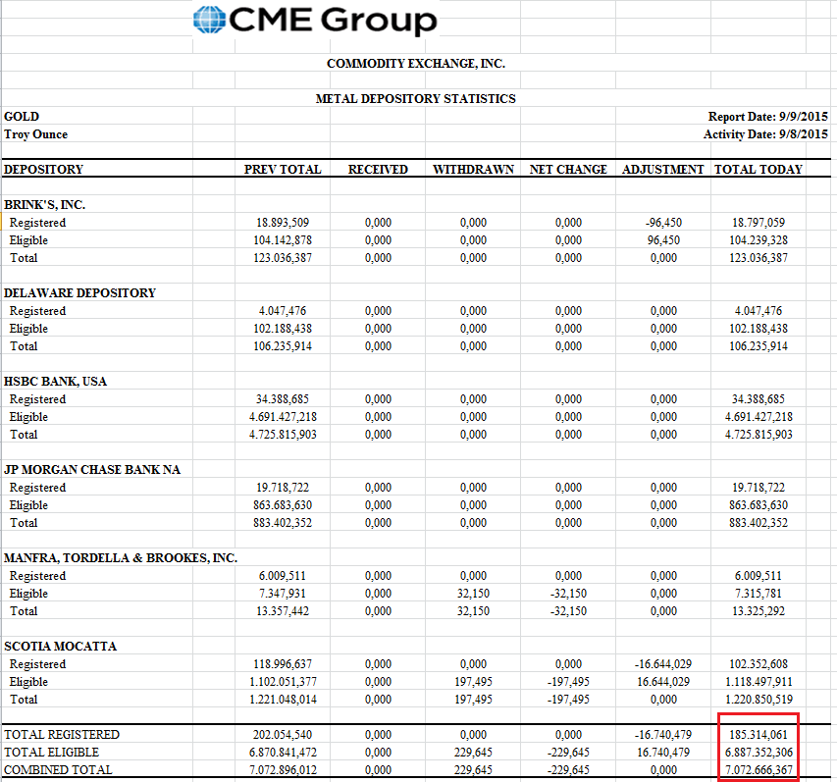837x782 pixels.
Task: Select Scotia eligible total today 1.118.497,911
Action: click(759, 682)
